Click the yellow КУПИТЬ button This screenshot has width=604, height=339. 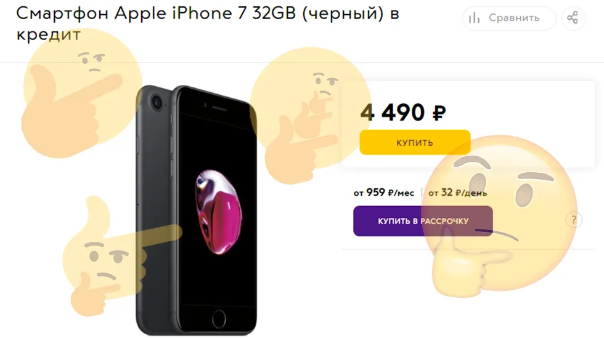[415, 143]
